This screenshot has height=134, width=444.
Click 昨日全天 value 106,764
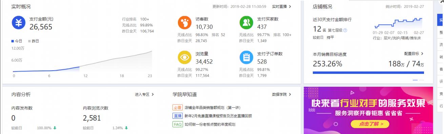click(x=147, y=31)
